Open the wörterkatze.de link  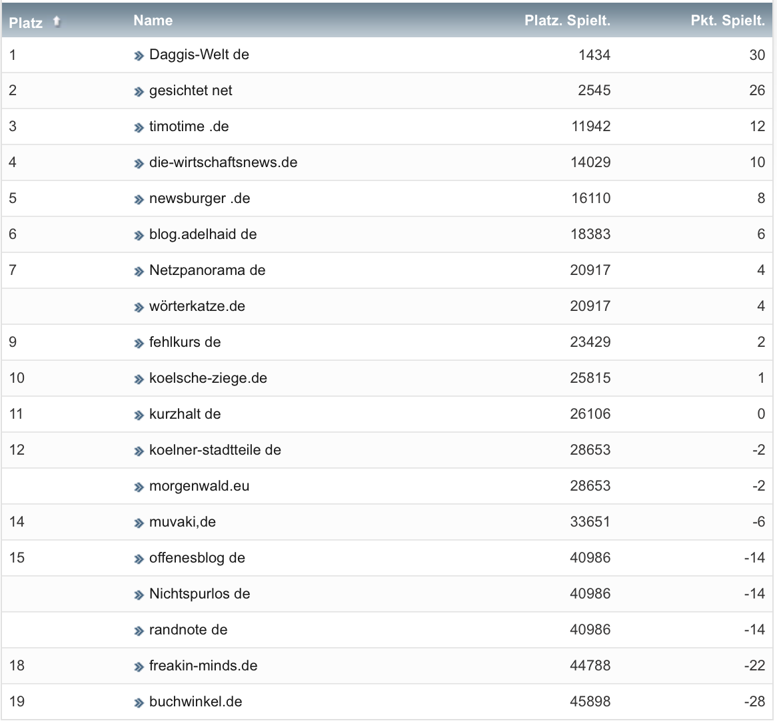point(197,306)
